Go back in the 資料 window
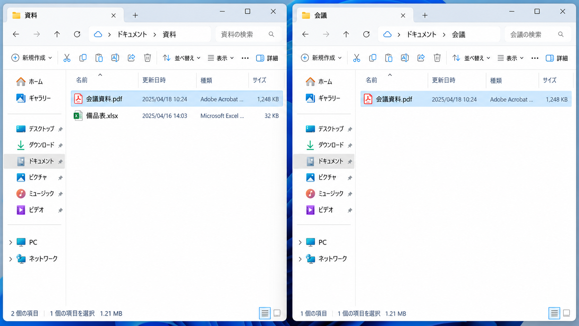Screen dimensions: 579x326 pos(16,34)
